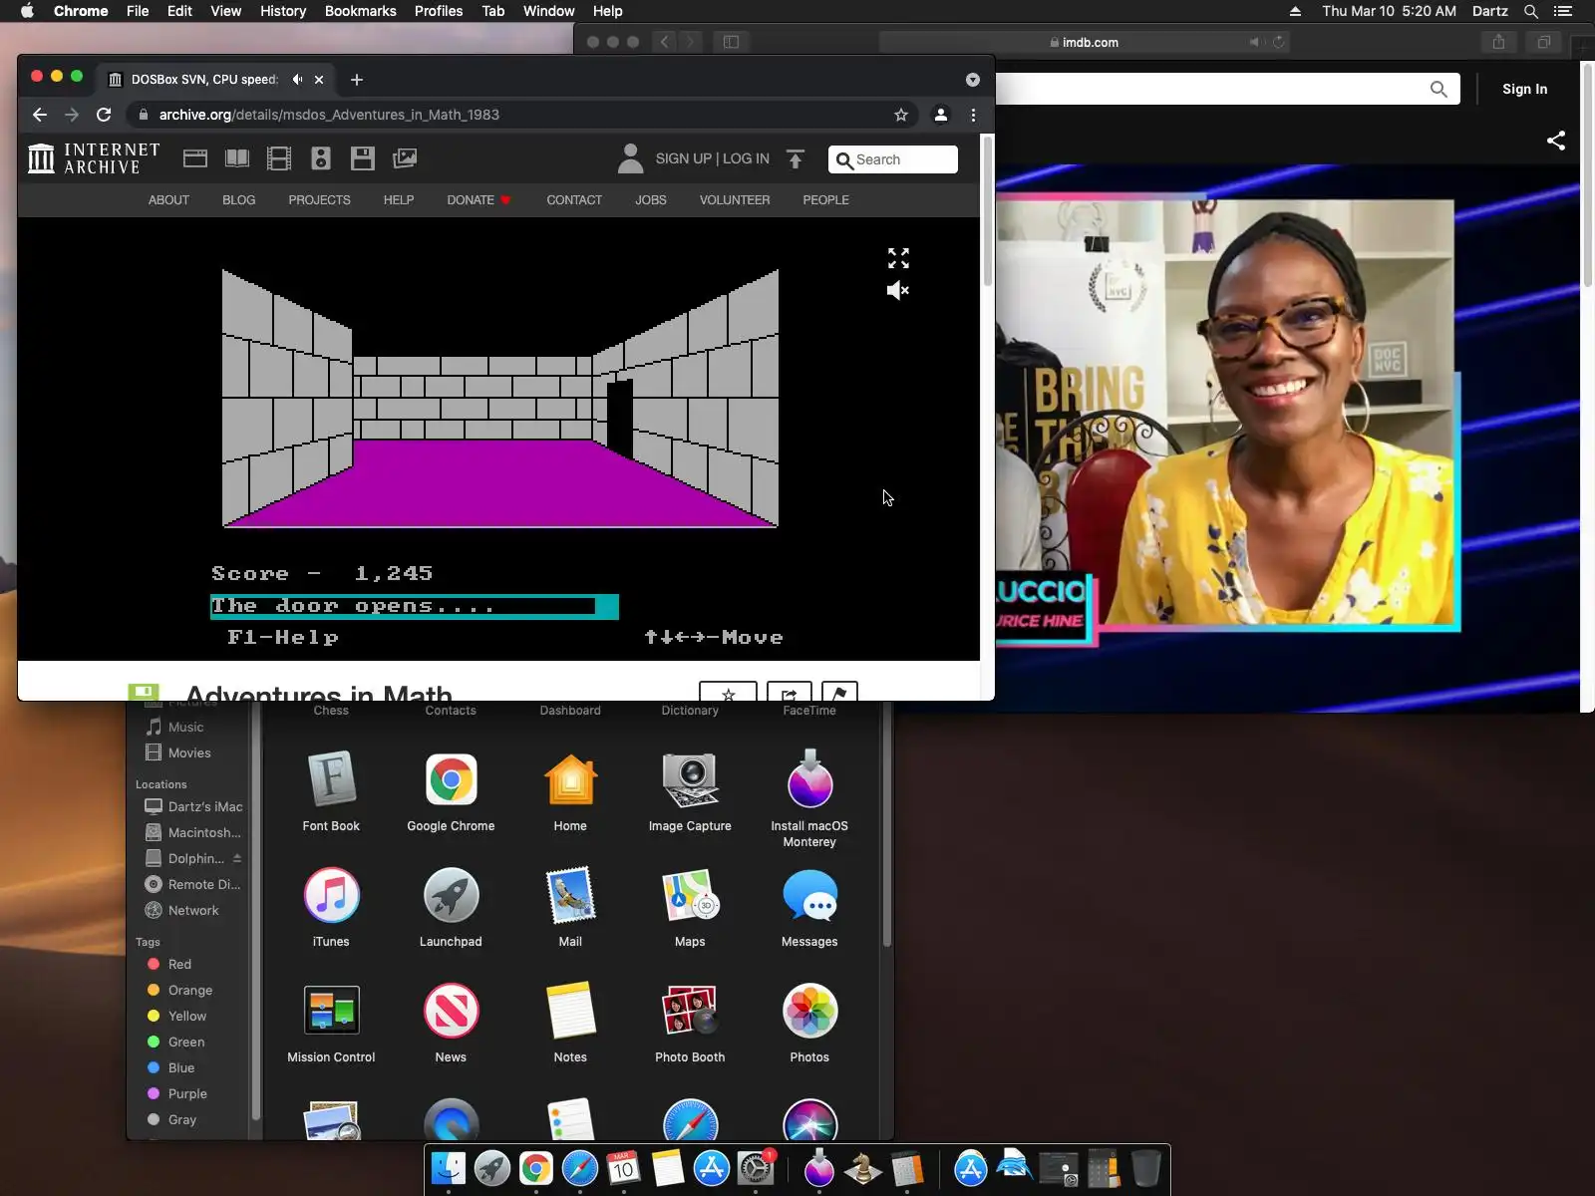The height and width of the screenshot is (1196, 1595).
Task: Open the Profiles menu
Action: 439,11
